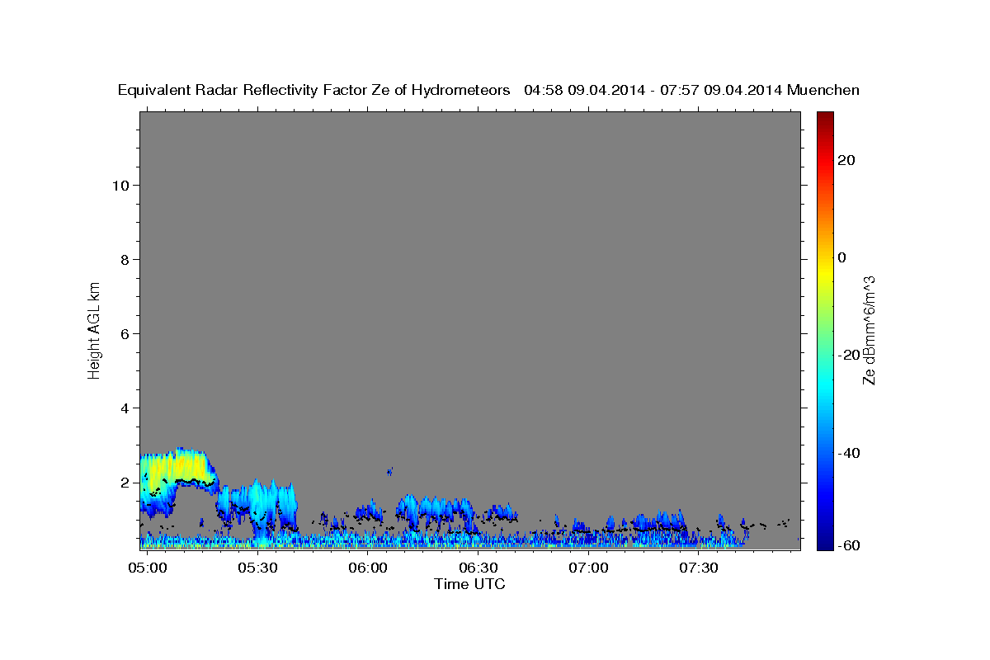Click the colorbar value -60 label
990x660 pixels.
coord(850,545)
